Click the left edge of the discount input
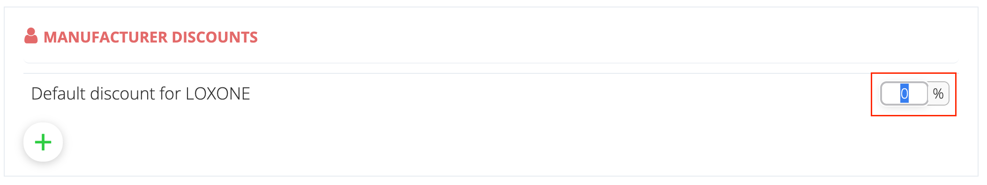 click(886, 94)
